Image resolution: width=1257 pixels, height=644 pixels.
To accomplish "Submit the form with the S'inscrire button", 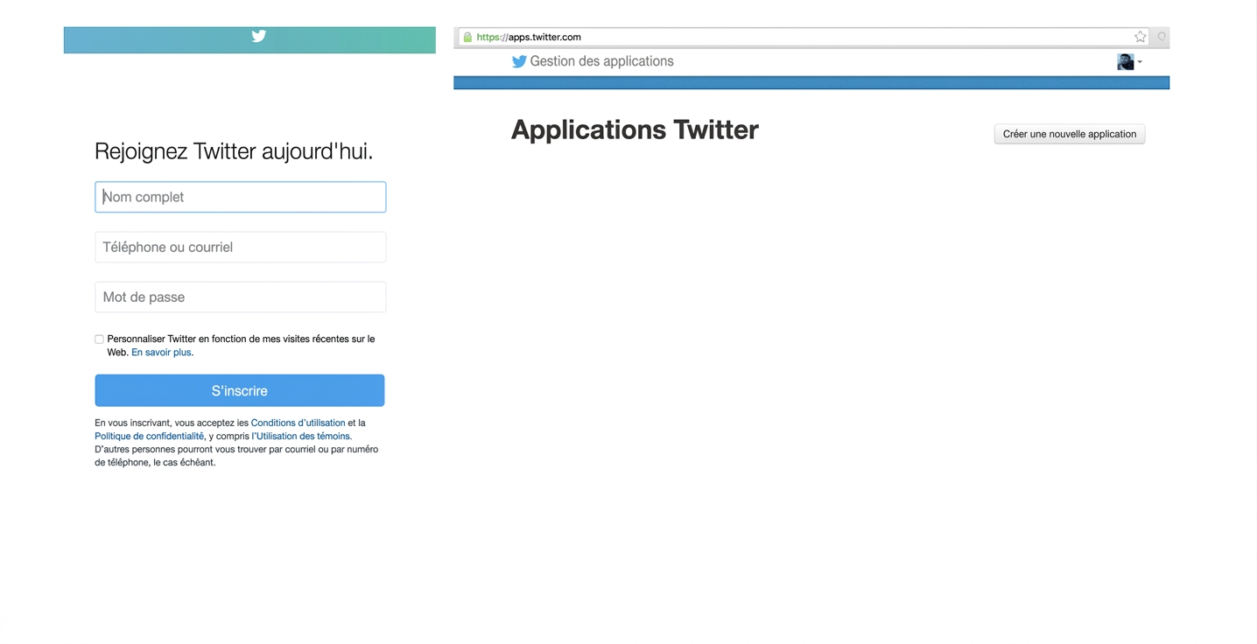I will click(240, 390).
